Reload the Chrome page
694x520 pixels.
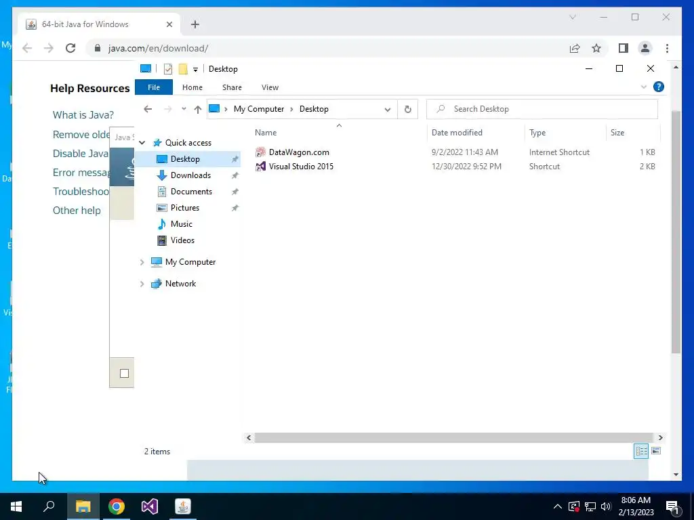pos(70,48)
